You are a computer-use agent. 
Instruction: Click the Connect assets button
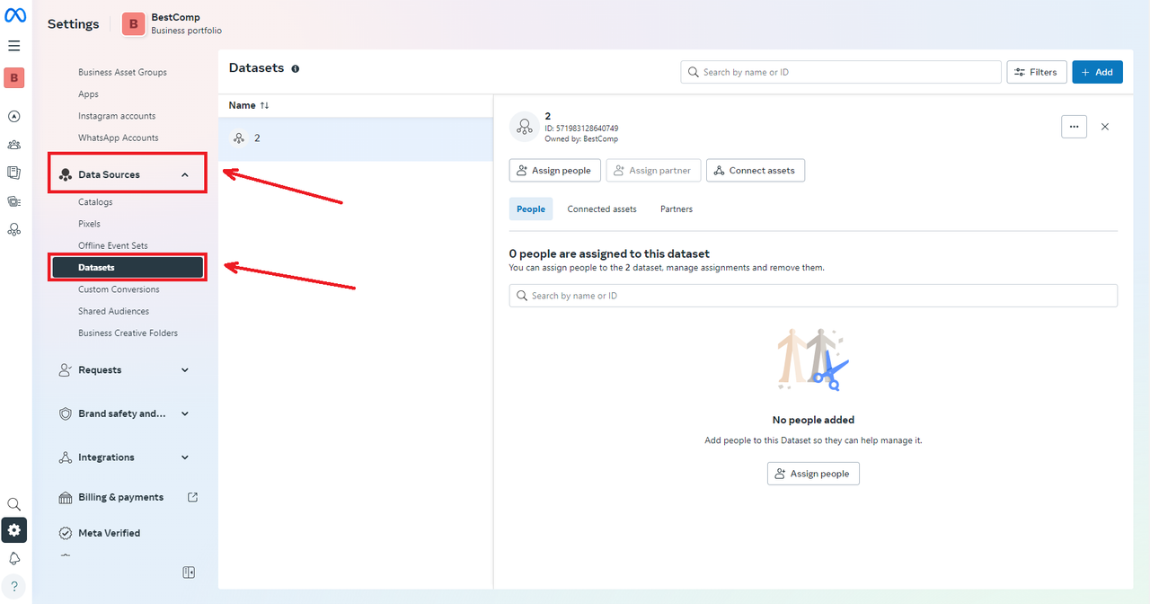coord(755,170)
